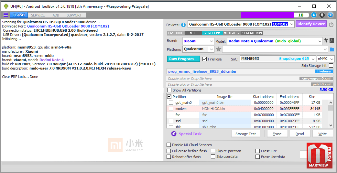Check the gpt_main0 partition checkbox
The width and height of the screenshot is (337, 173).
[171, 103]
